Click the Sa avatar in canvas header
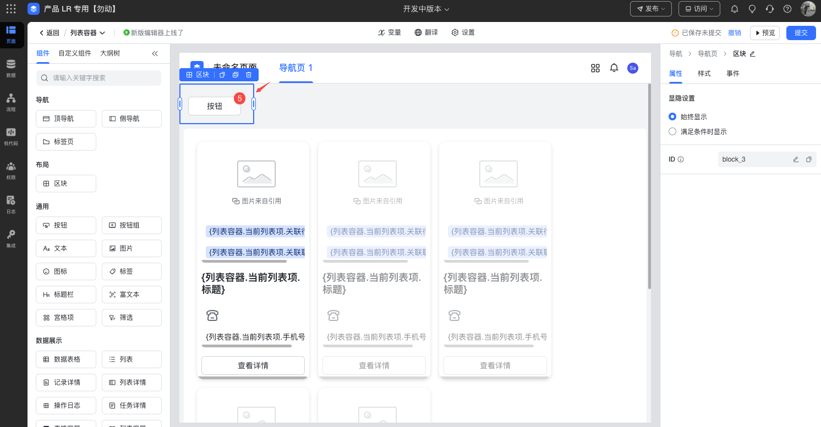 pyautogui.click(x=633, y=68)
